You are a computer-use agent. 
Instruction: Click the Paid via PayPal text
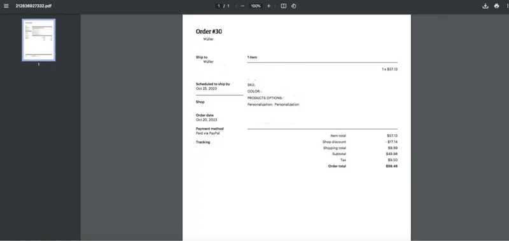tap(208, 133)
